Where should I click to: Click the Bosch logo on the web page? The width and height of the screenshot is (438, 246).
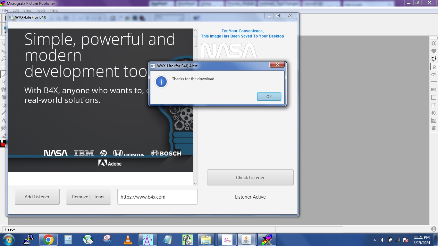click(166, 153)
